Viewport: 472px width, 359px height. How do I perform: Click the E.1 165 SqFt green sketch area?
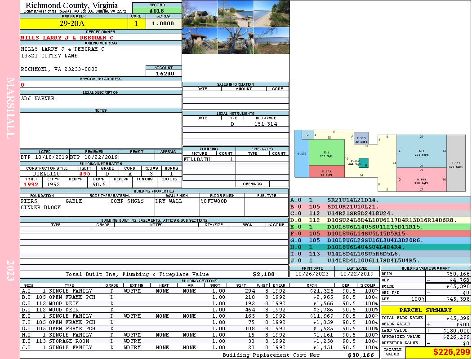(327, 152)
